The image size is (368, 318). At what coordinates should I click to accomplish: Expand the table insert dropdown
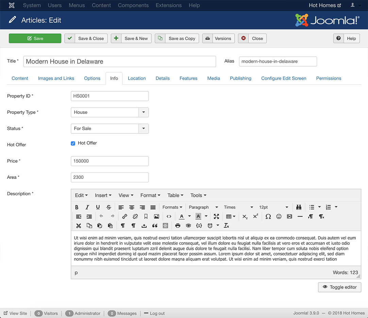click(x=231, y=217)
